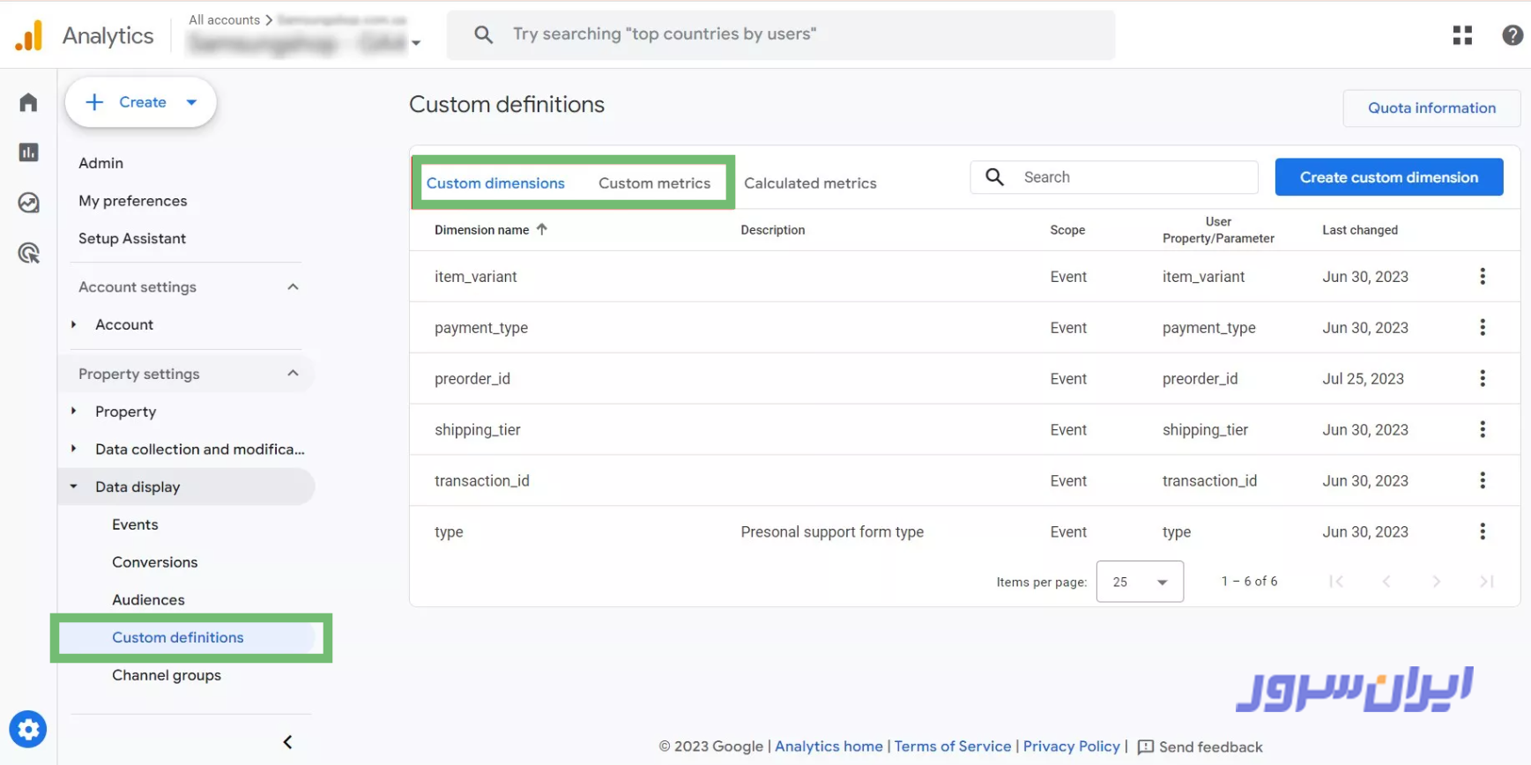Screen dimensions: 1531x765
Task: Collapse the Account settings section
Action: (293, 287)
